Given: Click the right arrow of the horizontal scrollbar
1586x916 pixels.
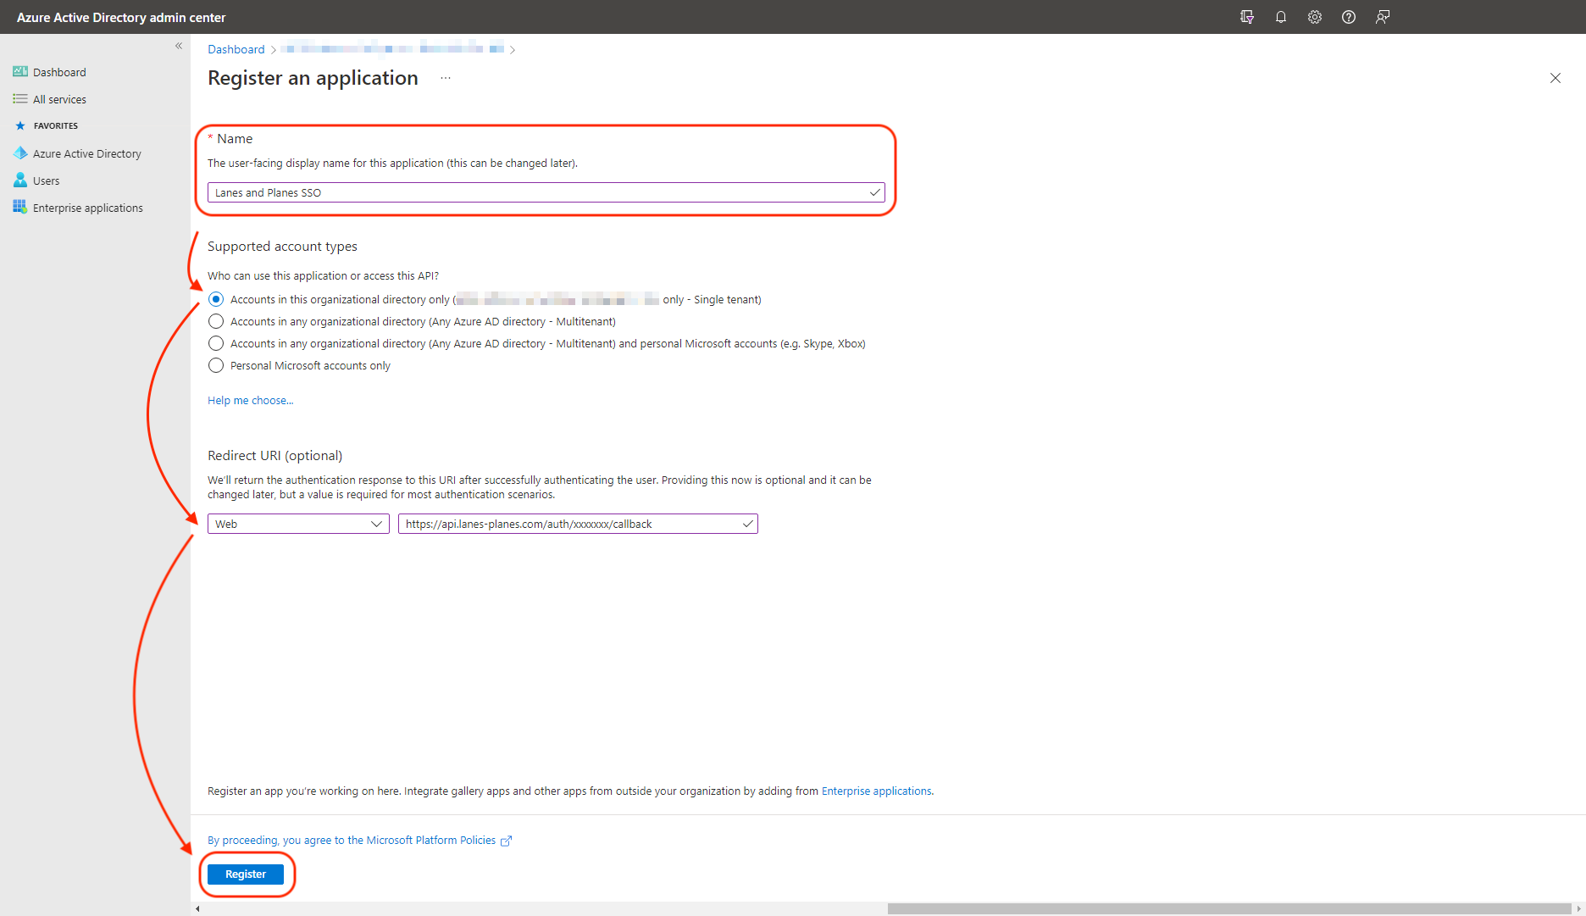Looking at the screenshot, I should [x=1579, y=908].
